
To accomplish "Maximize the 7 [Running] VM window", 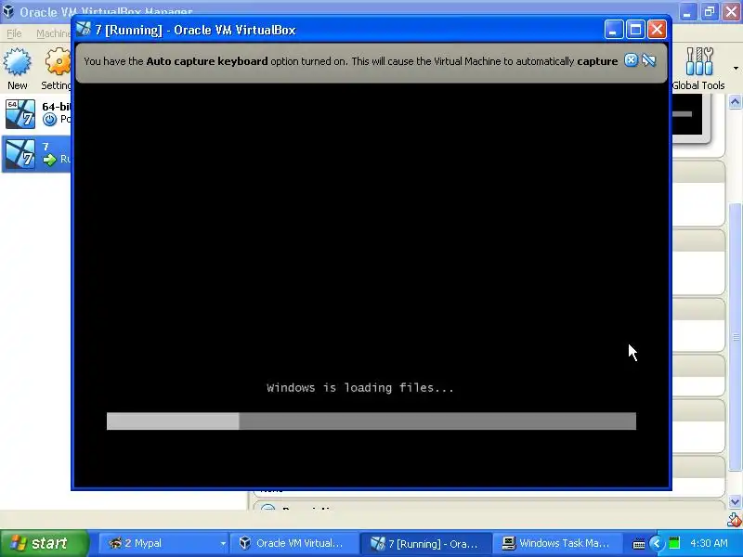I will [x=635, y=30].
